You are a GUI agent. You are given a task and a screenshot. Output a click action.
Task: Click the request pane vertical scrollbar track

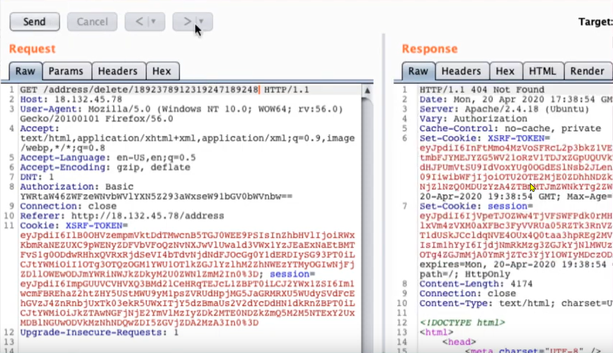(367, 216)
